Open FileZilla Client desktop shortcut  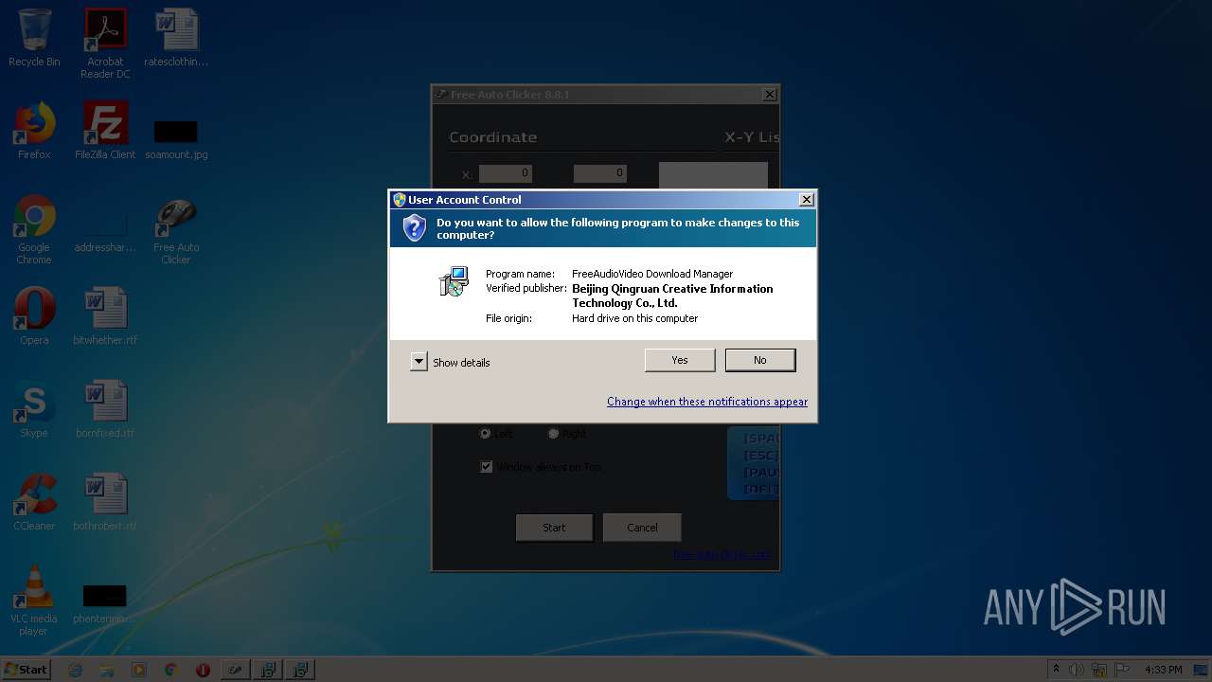pos(105,131)
